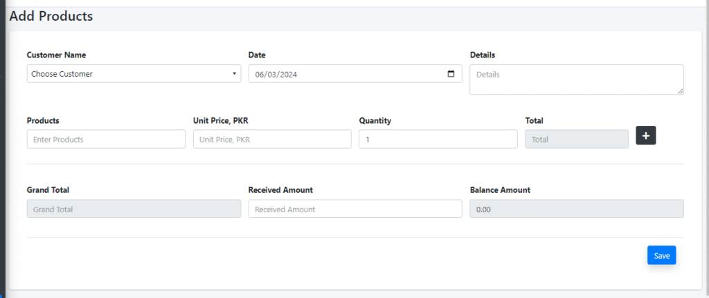
Task: Click the Received Amount label
Action: [281, 190]
